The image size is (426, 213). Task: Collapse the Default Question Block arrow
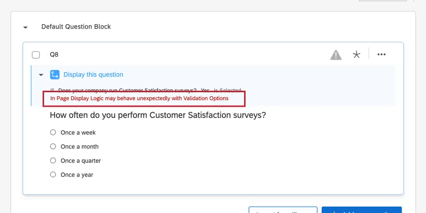(26, 27)
